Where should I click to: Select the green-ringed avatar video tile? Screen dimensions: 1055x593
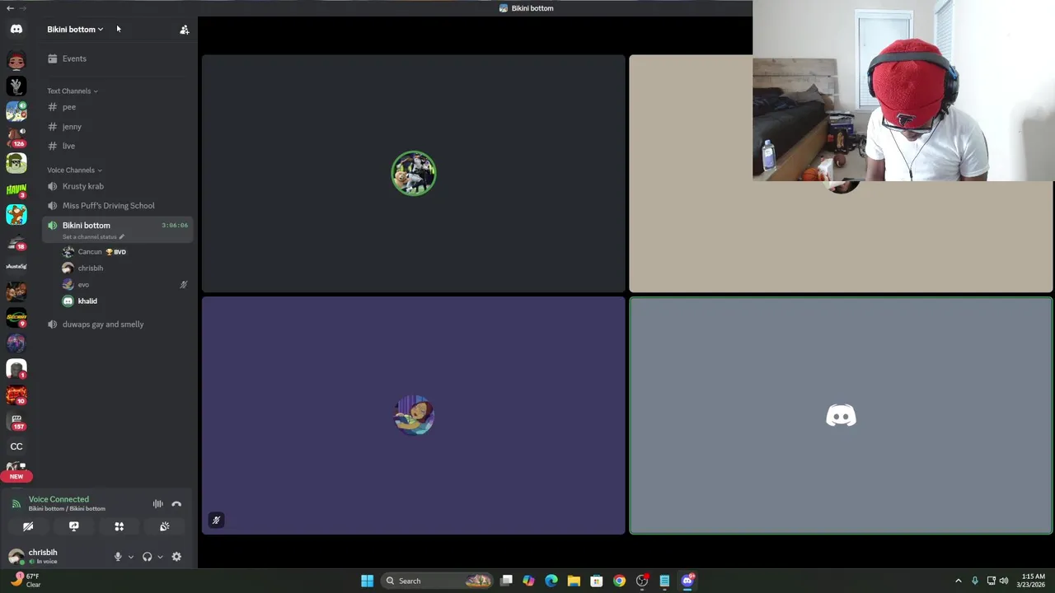point(414,174)
